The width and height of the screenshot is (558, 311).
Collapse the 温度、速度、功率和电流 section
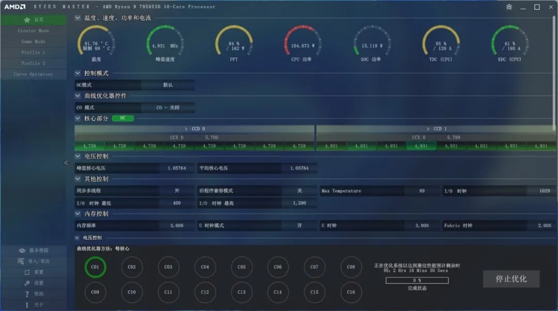coord(78,18)
